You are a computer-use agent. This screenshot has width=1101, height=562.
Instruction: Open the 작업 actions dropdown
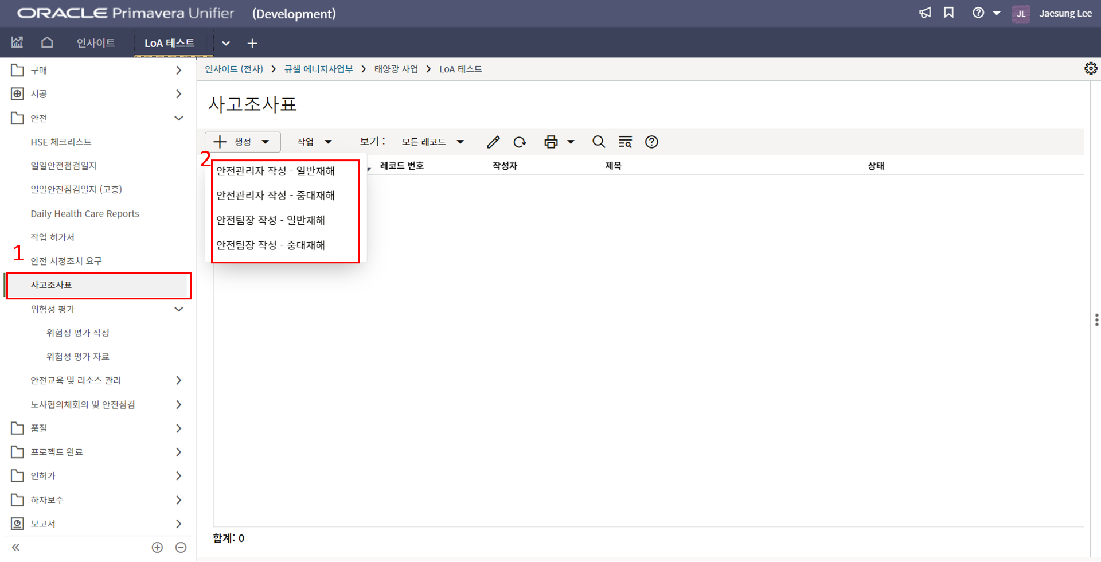coord(314,142)
